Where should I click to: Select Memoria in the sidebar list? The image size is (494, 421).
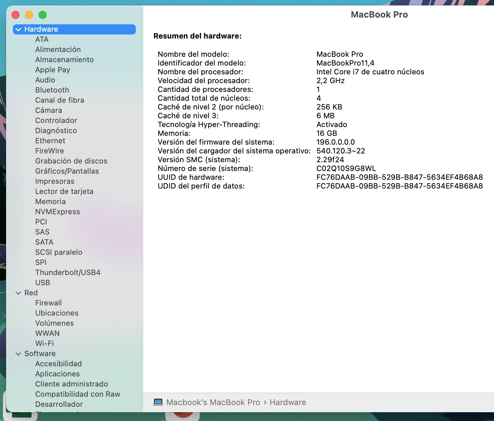point(50,201)
